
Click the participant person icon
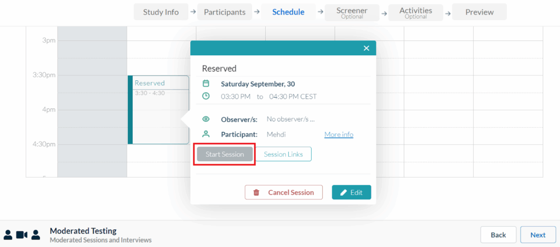pyautogui.click(x=206, y=134)
